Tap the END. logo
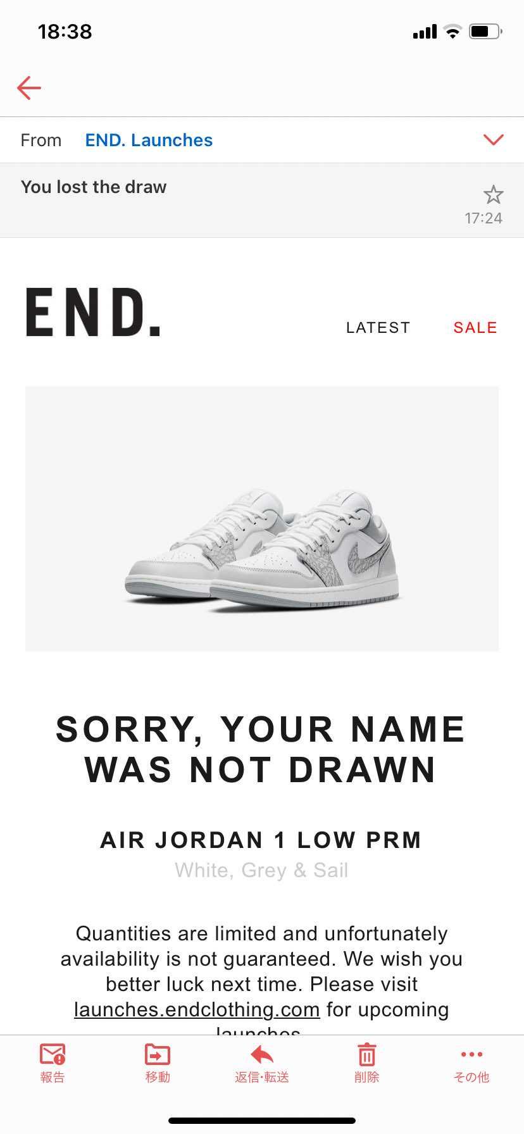 [93, 312]
